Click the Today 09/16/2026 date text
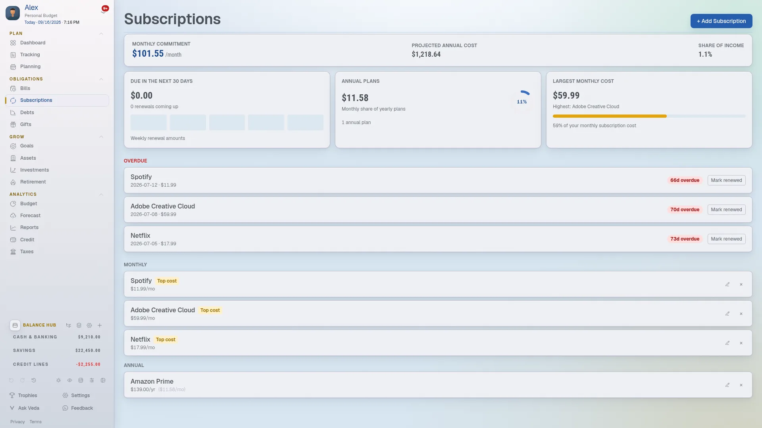This screenshot has height=428, width=762. 43,23
